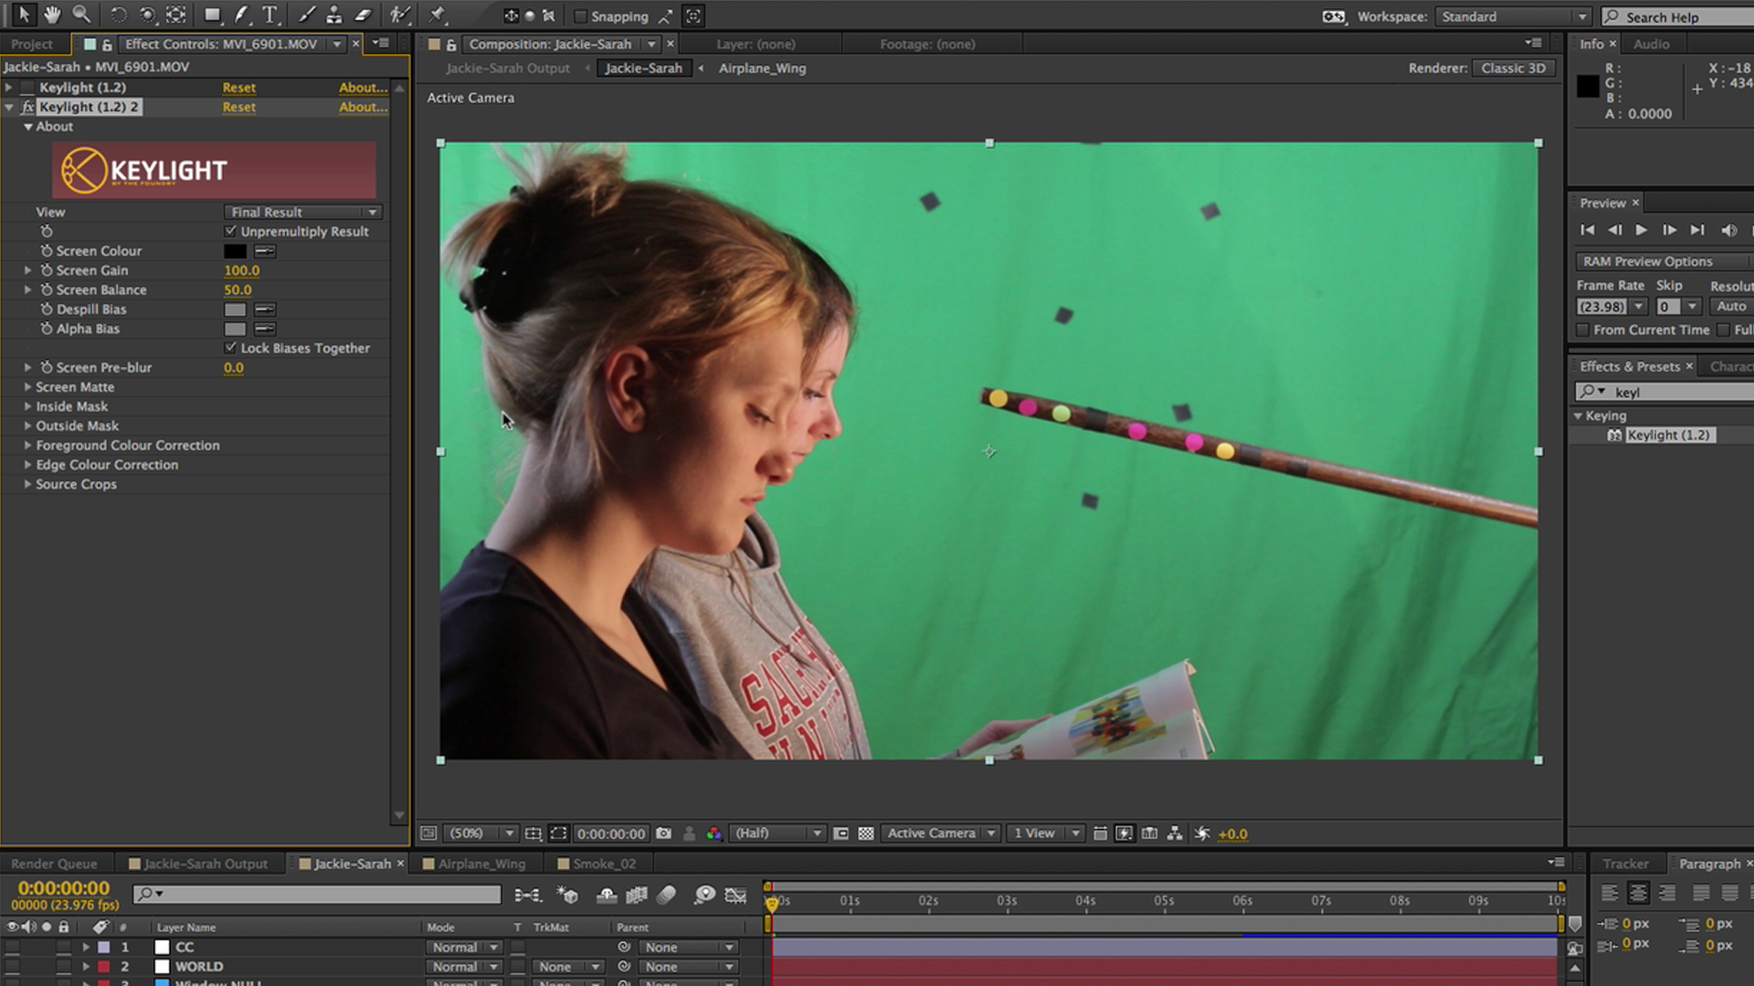Open the Workspace Standard dropdown

(x=1513, y=16)
